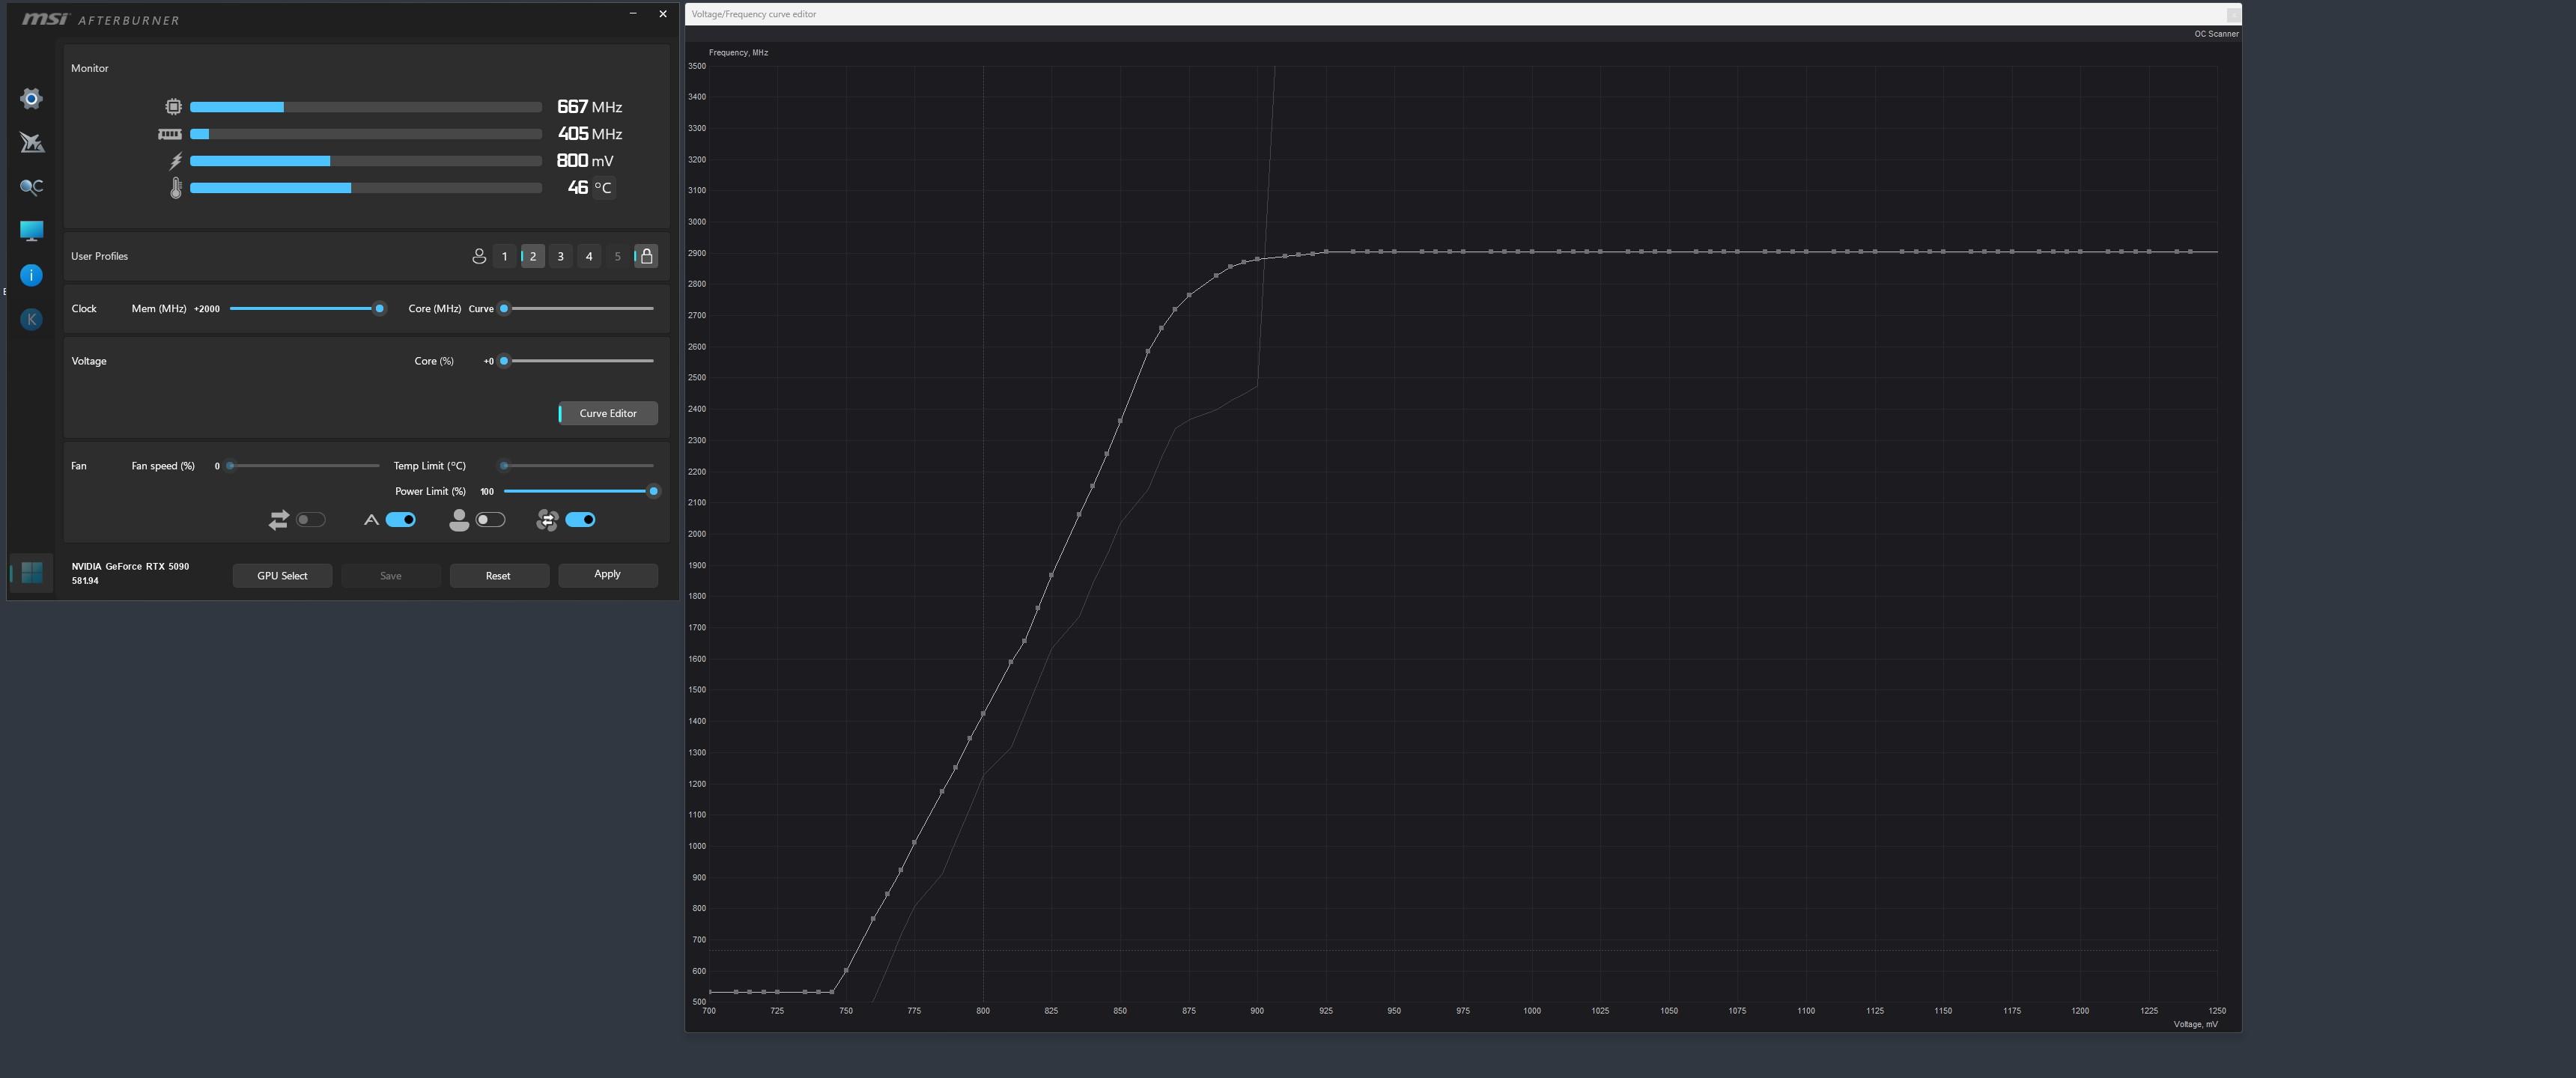Switch to user profile slot 1
2576x1078 pixels.
point(504,256)
